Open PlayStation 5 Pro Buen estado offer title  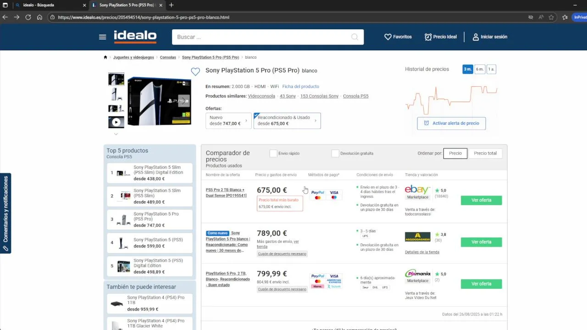pyautogui.click(x=228, y=279)
